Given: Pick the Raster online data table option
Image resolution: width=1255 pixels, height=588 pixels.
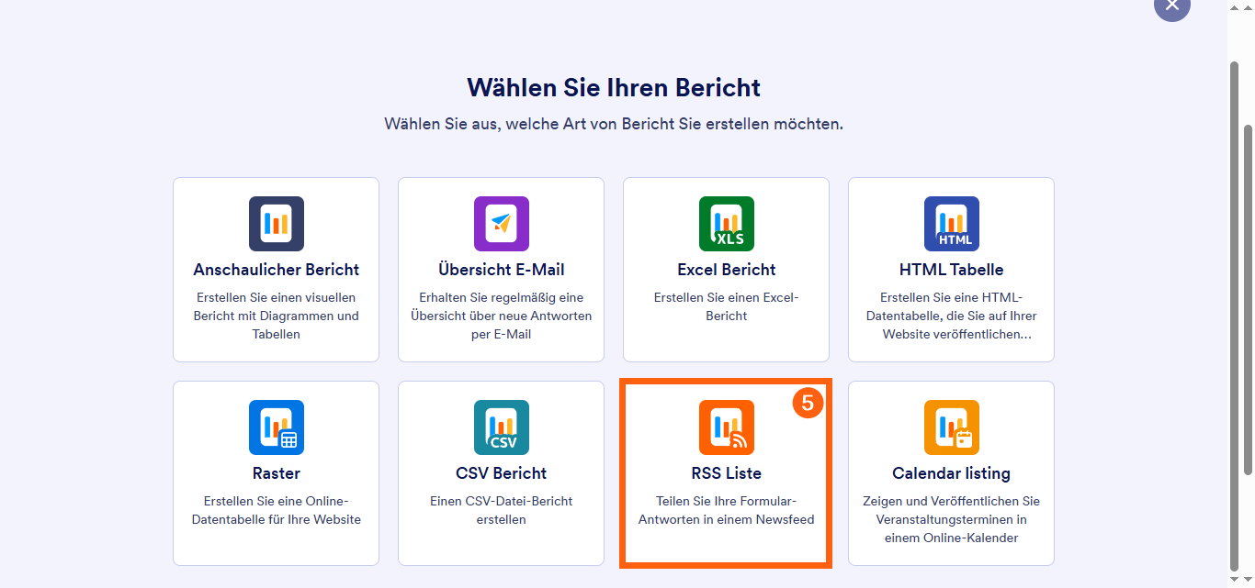Looking at the screenshot, I should [x=276, y=472].
